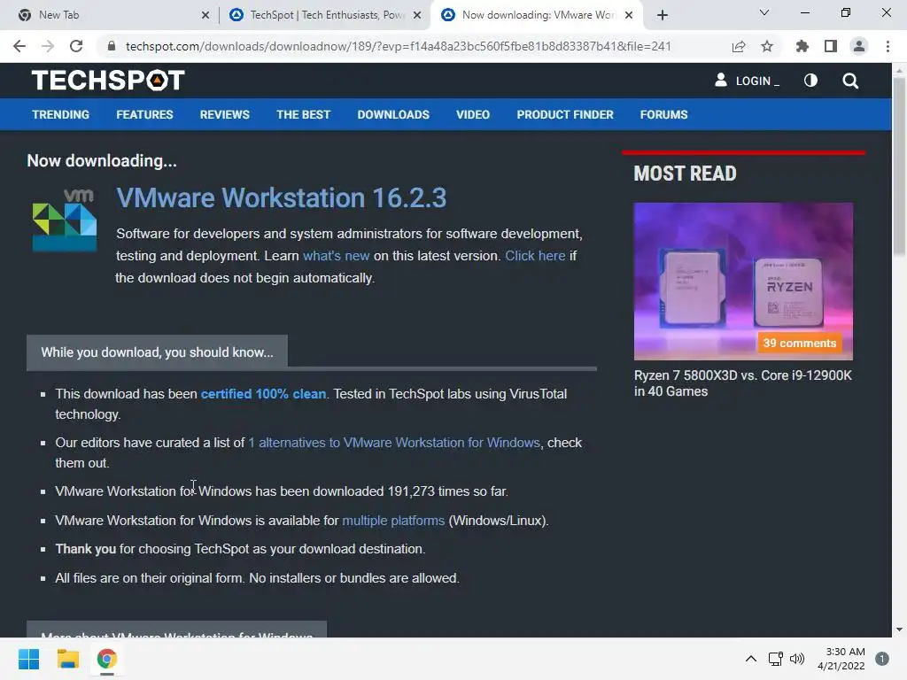
Task: Open the FORUMS page
Action: (x=663, y=114)
